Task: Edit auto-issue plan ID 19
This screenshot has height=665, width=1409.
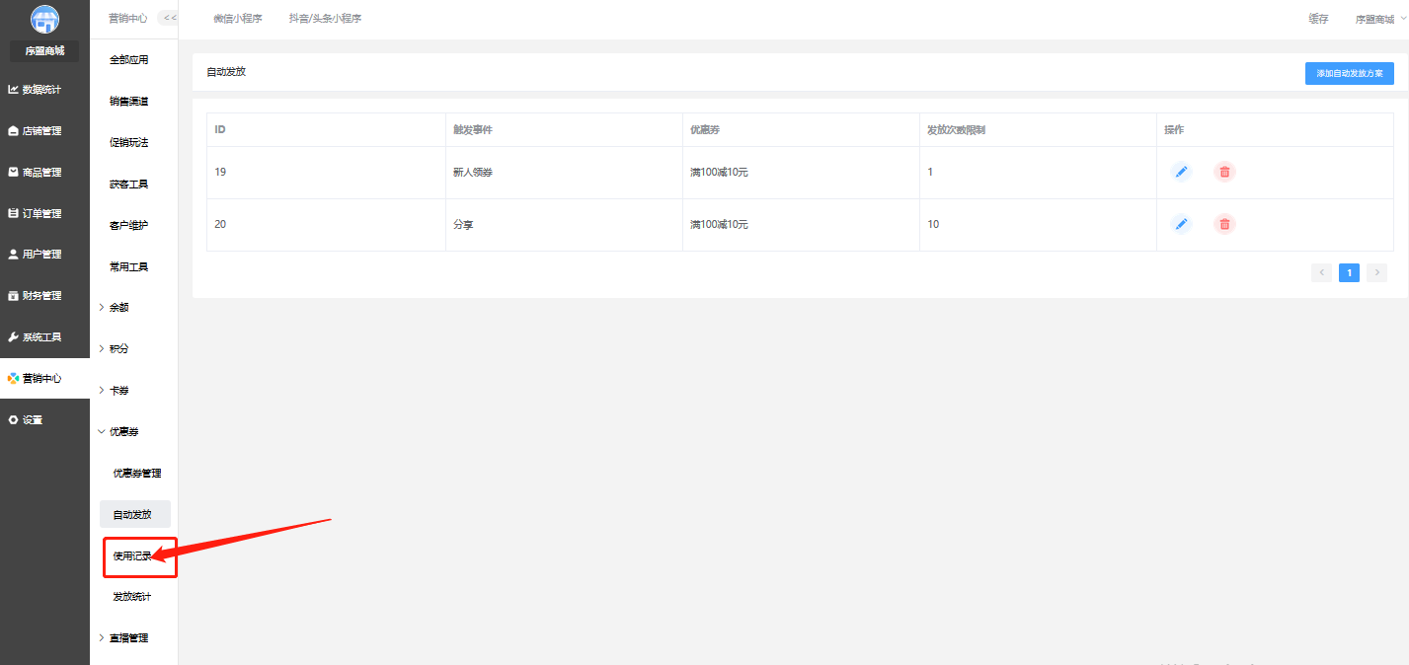Action: [1181, 172]
